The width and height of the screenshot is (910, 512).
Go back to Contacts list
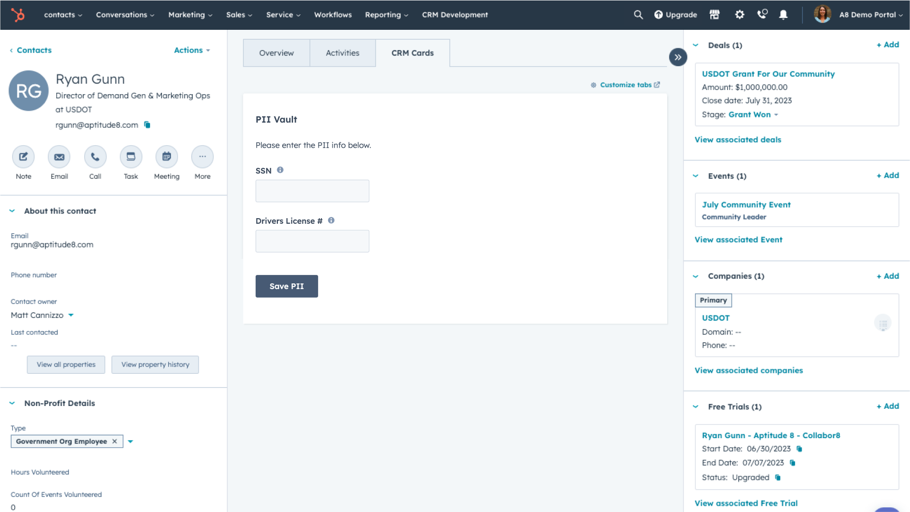point(31,50)
